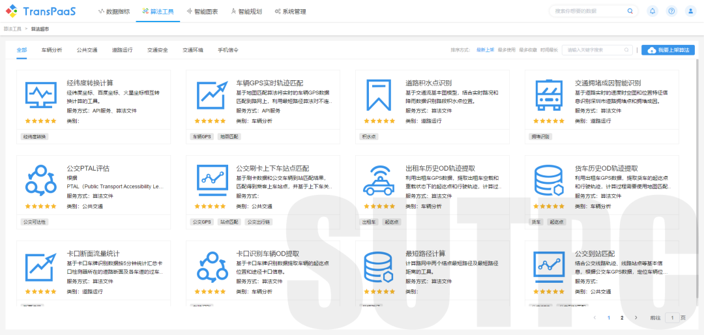Click the 车辆GPS tag

click(x=202, y=136)
